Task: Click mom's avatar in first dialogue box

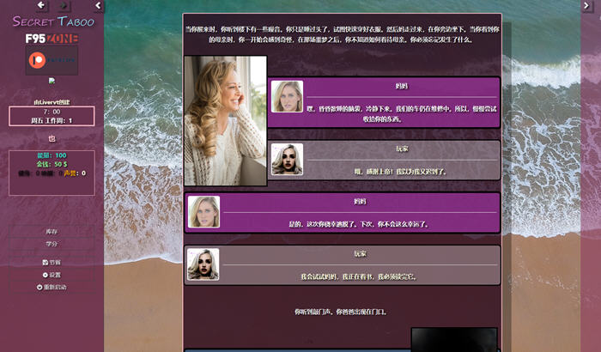Action: 287,96
